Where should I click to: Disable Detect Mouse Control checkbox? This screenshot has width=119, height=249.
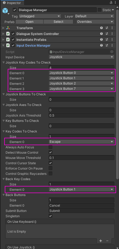point(50,153)
